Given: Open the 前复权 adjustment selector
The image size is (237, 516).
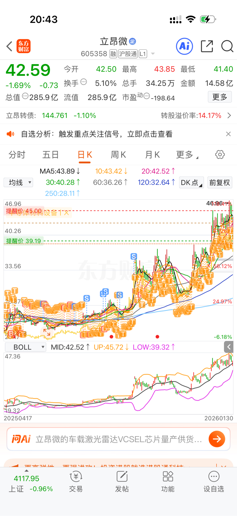Looking at the screenshot, I should 220,183.
